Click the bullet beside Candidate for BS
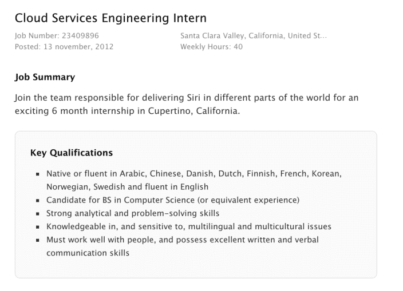 (37, 201)
